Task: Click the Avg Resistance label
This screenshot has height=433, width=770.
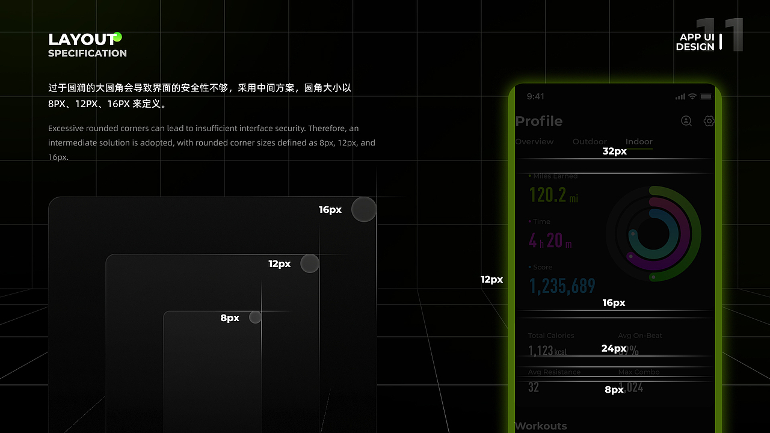Action: click(554, 372)
